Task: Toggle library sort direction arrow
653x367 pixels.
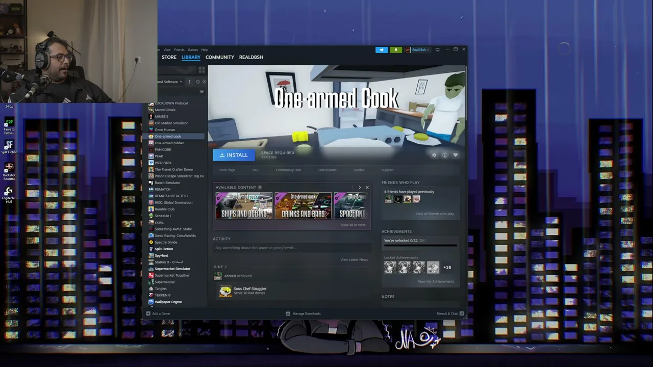Action: pos(189,82)
